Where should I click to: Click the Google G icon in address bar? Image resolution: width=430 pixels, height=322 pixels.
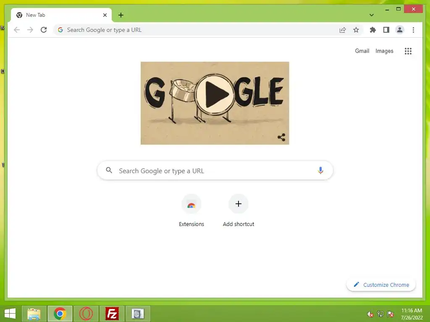(60, 30)
